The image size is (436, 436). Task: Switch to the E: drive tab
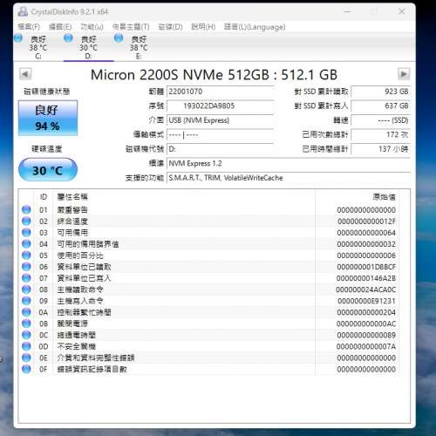(139, 47)
